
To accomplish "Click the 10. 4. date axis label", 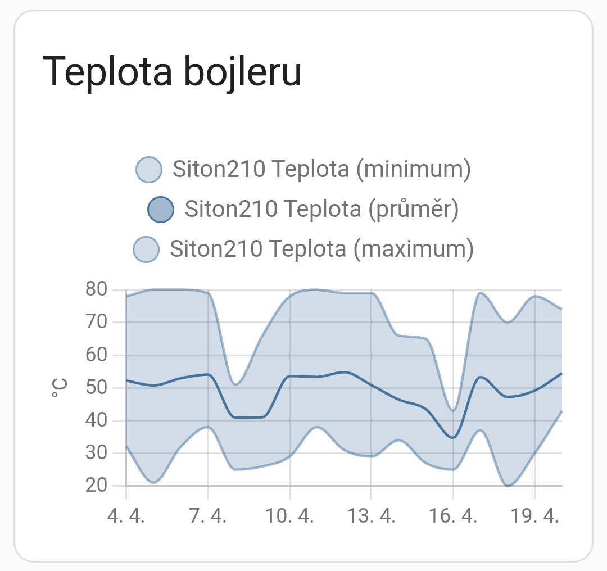I will pos(289,516).
